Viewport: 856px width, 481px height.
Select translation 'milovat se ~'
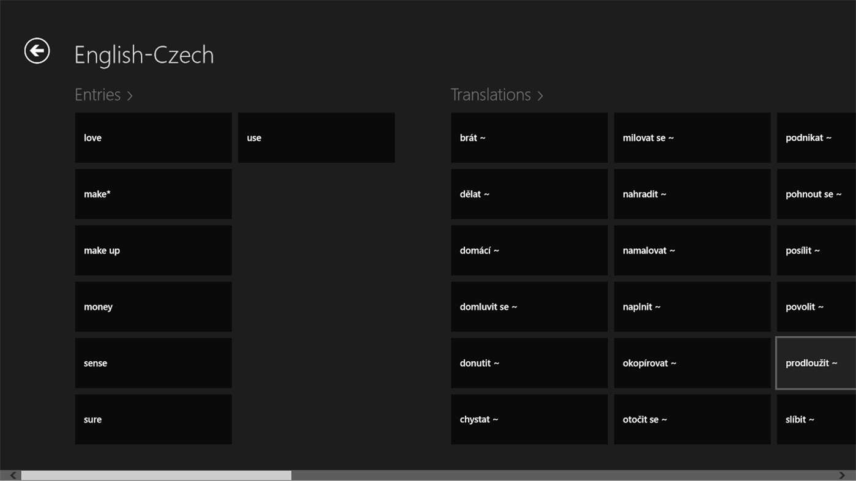point(691,138)
